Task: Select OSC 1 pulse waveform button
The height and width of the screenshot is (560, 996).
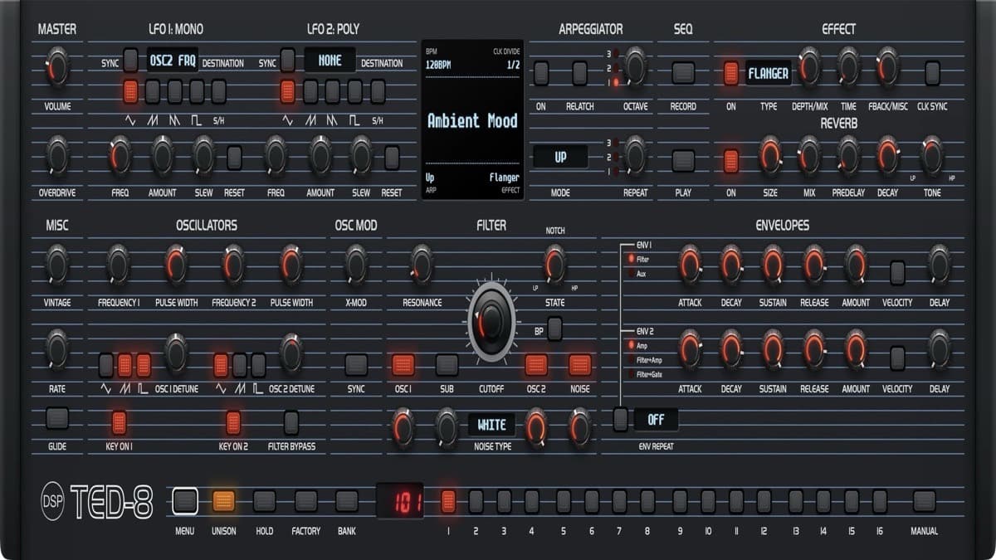Action: pyautogui.click(x=144, y=365)
